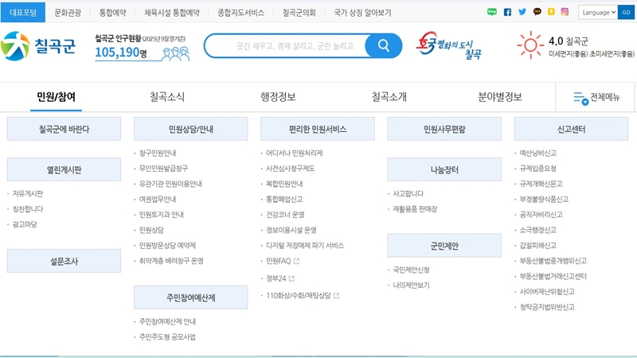Click the 군민제안 heading button
The height and width of the screenshot is (358, 637).
tap(444, 246)
